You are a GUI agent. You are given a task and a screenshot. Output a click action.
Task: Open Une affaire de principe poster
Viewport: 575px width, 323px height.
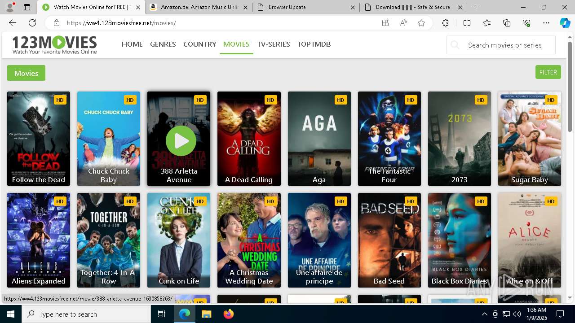pos(319,240)
